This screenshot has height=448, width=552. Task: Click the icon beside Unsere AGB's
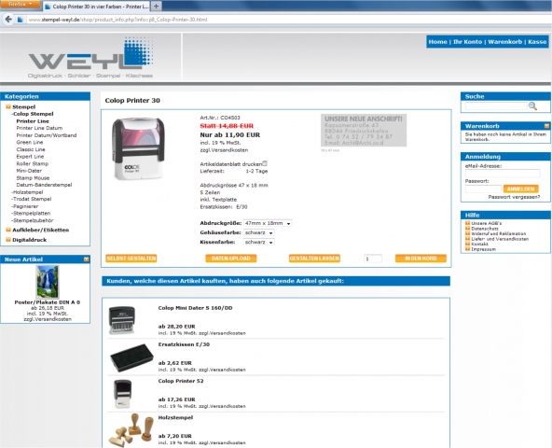(x=467, y=223)
